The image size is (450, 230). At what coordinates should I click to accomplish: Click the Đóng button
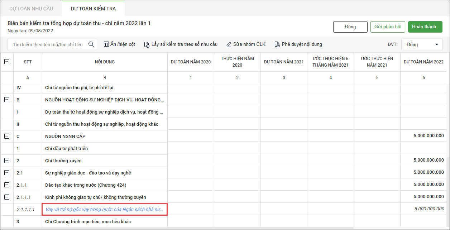click(350, 27)
